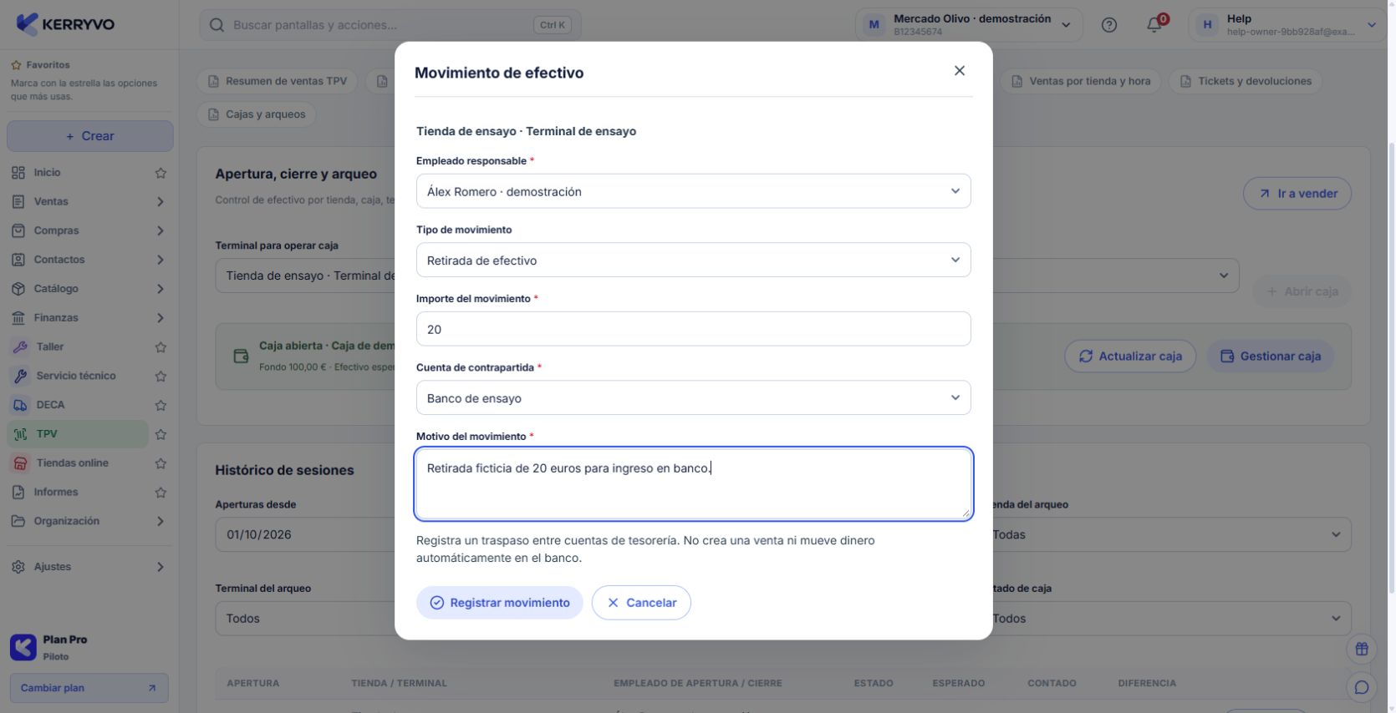Image resolution: width=1396 pixels, height=713 pixels.
Task: Expand the Mercado Olivo company selector
Action: tap(969, 25)
